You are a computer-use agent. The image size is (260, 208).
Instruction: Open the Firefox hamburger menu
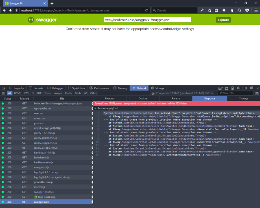tap(256, 10)
